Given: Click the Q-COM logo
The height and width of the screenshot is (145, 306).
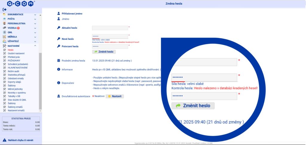Looking at the screenshot, I should [x=21, y=4].
